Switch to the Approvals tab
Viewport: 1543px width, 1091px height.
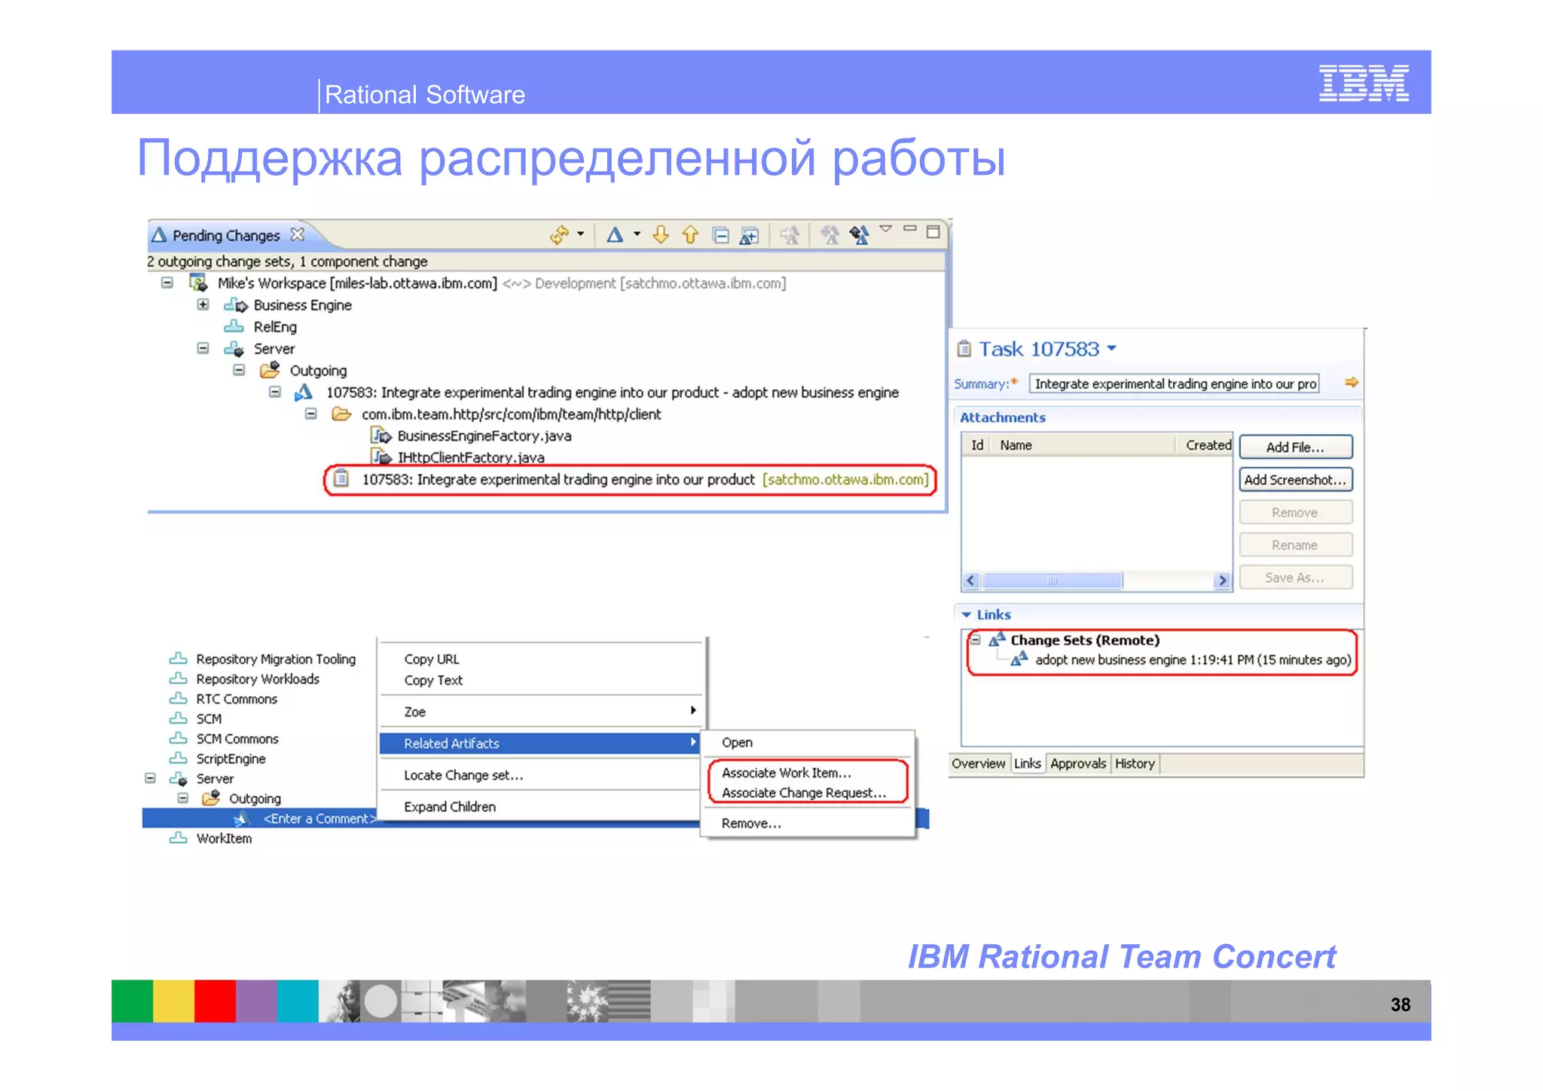(x=1078, y=764)
